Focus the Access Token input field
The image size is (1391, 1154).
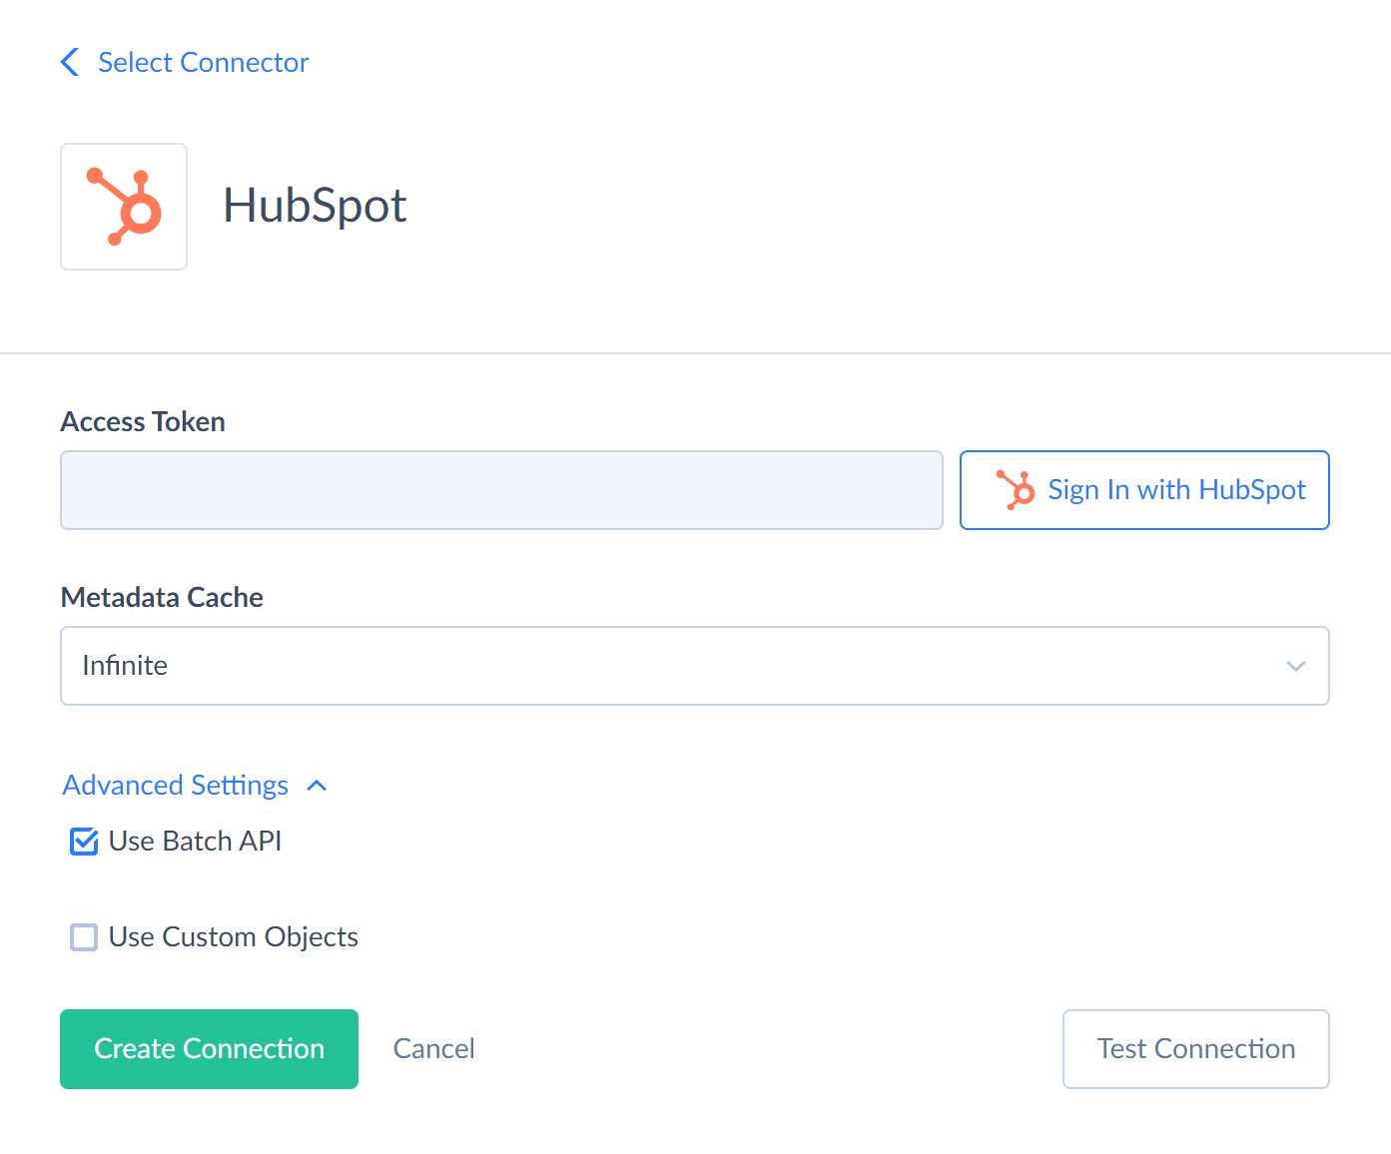501,490
